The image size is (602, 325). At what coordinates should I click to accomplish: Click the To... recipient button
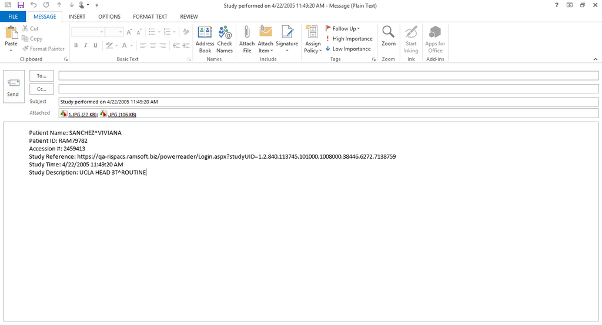tap(41, 76)
